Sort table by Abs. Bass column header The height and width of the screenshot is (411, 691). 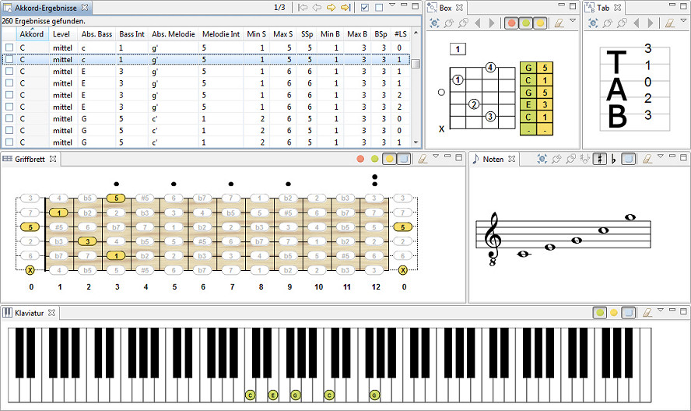(96, 34)
